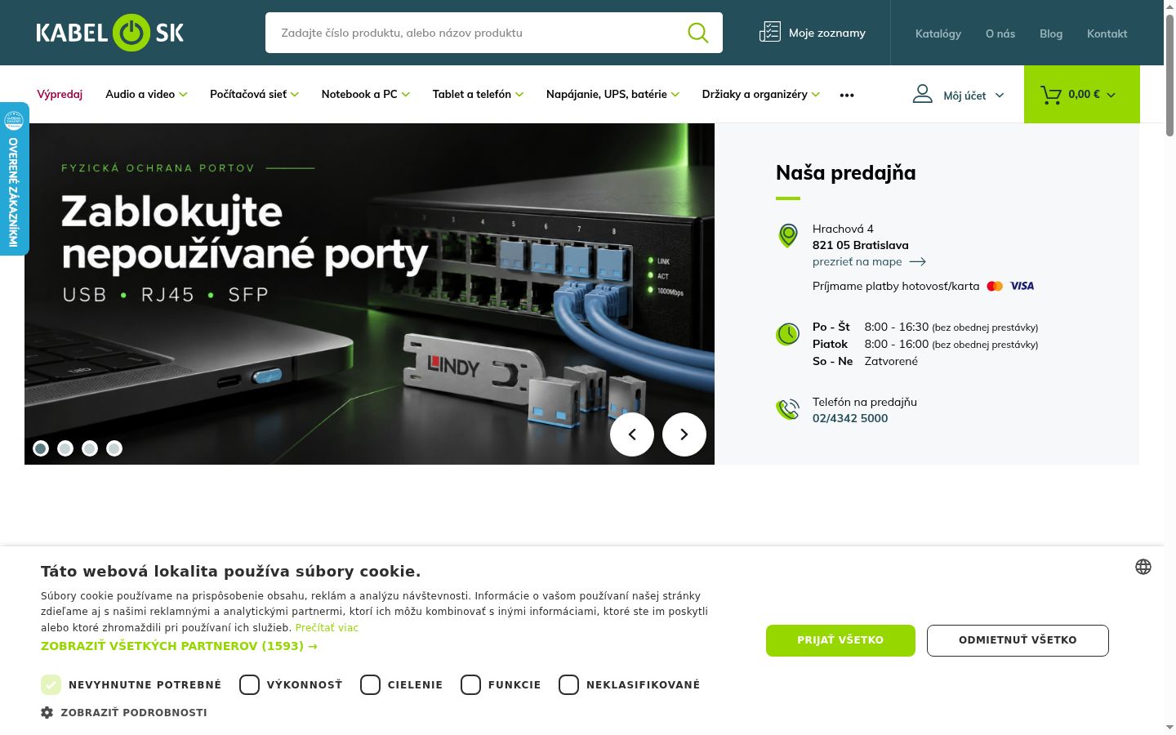Open the three-dots more categories menu
Screen dimensions: 1176x735
click(847, 95)
